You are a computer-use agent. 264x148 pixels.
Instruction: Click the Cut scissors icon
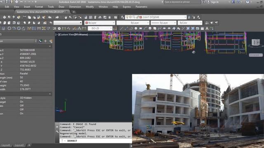[25, 17]
